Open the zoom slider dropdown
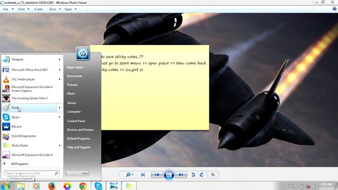The width and height of the screenshot is (338, 190). (129, 175)
